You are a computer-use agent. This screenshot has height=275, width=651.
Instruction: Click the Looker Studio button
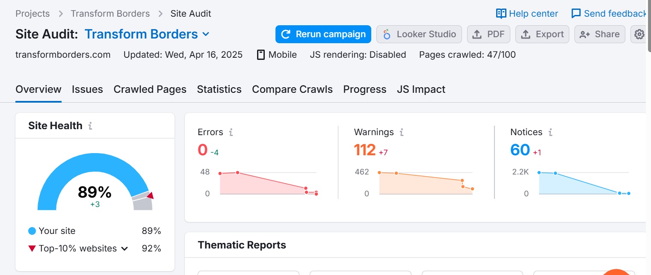tap(419, 34)
